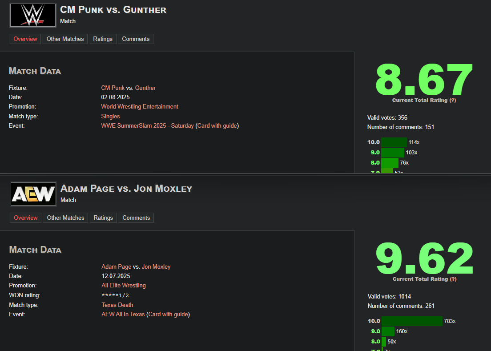
Task: Open the Texas Death match type link
Action: pyautogui.click(x=117, y=305)
